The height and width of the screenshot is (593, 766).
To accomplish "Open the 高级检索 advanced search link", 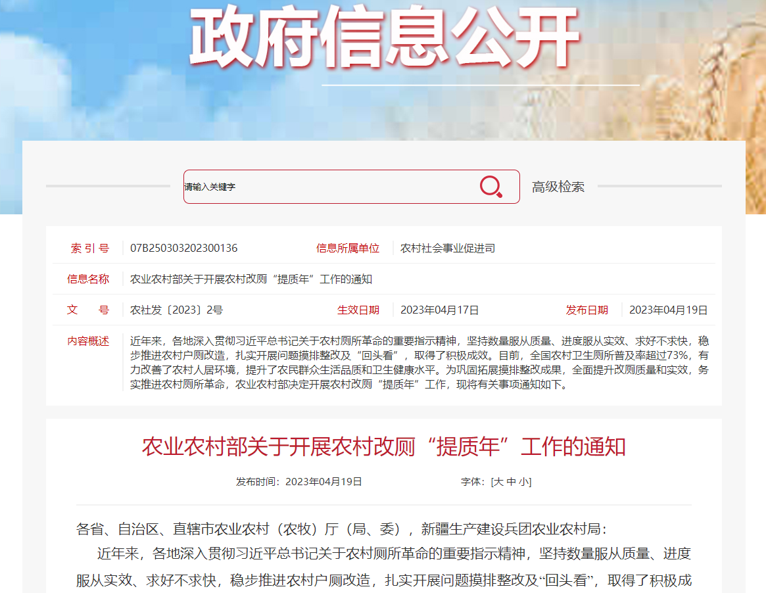I will click(558, 187).
